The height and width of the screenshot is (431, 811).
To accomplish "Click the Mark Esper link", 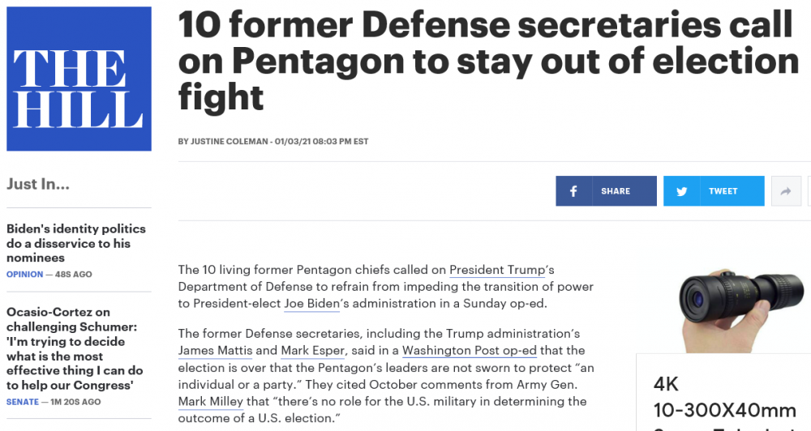I will click(x=312, y=351).
